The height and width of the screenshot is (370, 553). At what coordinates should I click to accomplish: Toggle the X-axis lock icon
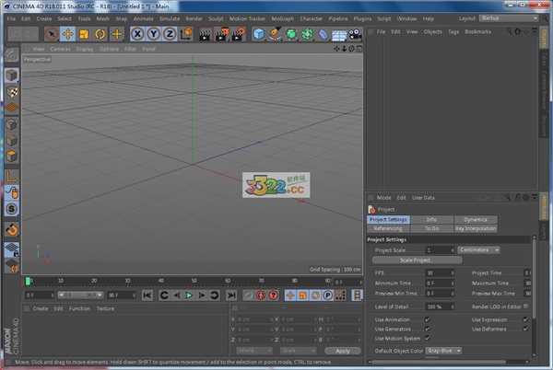tap(137, 34)
